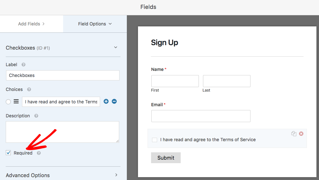The height and width of the screenshot is (180, 319).
Task: Click the duplicate field icon in preview
Action: click(294, 134)
